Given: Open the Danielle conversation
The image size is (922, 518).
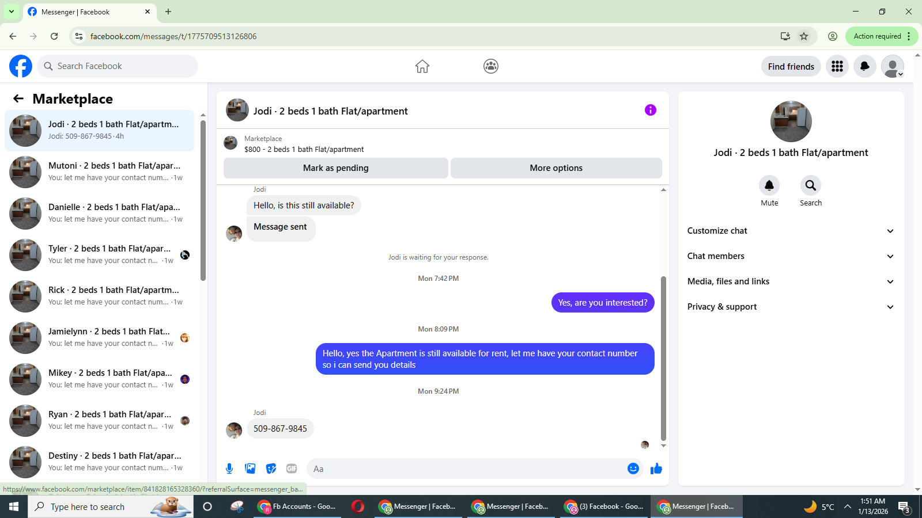Looking at the screenshot, I should pyautogui.click(x=99, y=214).
